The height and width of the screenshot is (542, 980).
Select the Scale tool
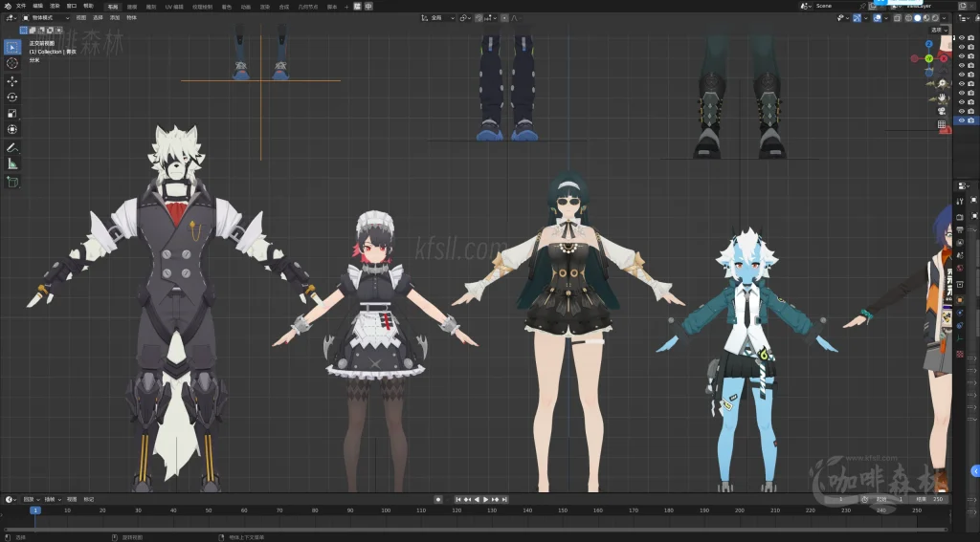(11, 113)
